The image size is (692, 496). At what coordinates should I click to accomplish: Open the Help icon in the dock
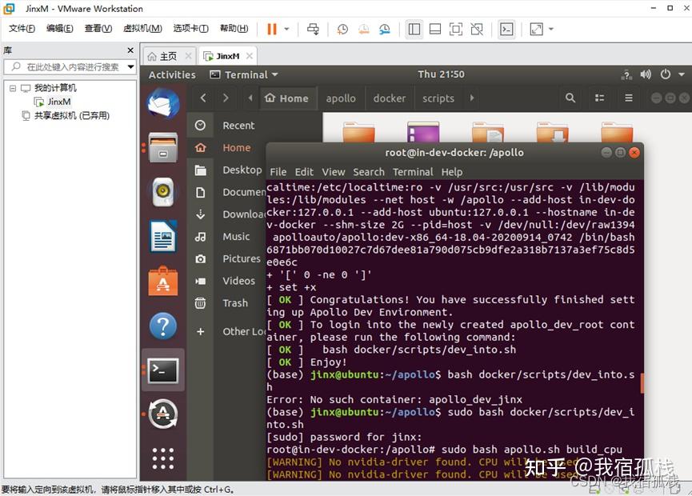(163, 326)
